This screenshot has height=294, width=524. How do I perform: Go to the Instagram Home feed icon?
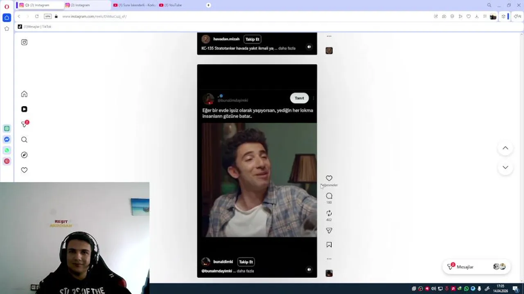(x=24, y=94)
